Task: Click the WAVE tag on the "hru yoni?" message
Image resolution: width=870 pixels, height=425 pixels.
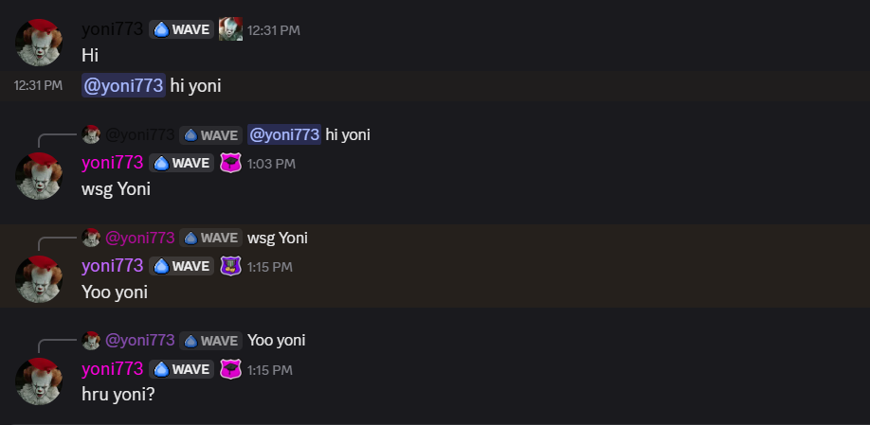Action: pyautogui.click(x=181, y=369)
